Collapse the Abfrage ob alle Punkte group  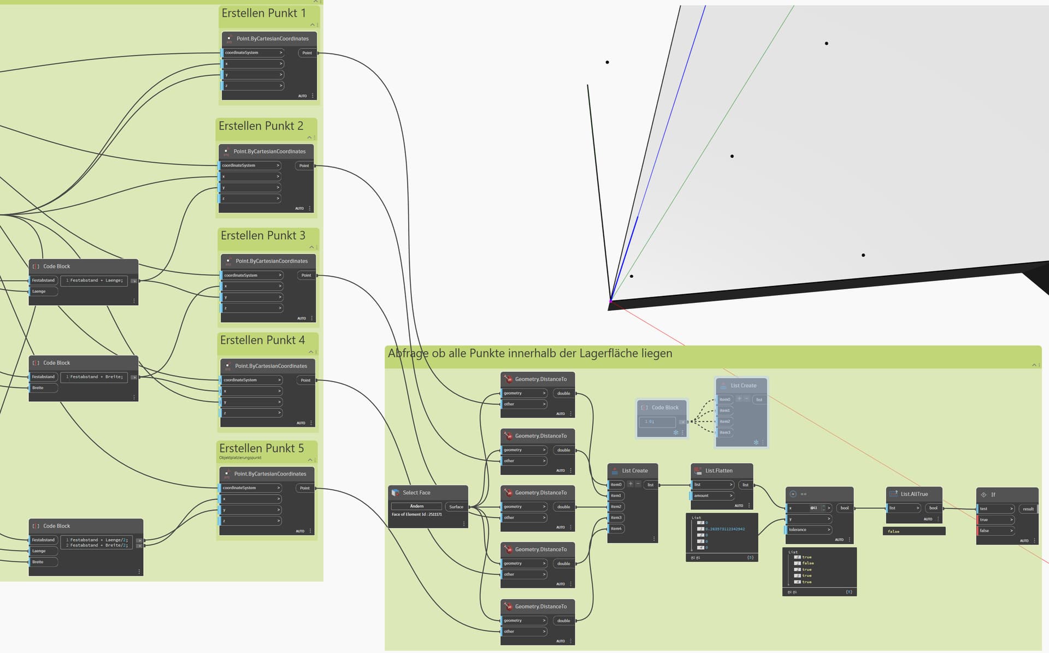[x=1034, y=365]
